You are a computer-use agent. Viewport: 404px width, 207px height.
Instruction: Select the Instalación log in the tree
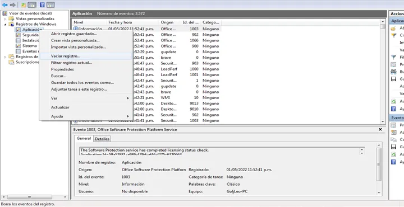coord(31,40)
